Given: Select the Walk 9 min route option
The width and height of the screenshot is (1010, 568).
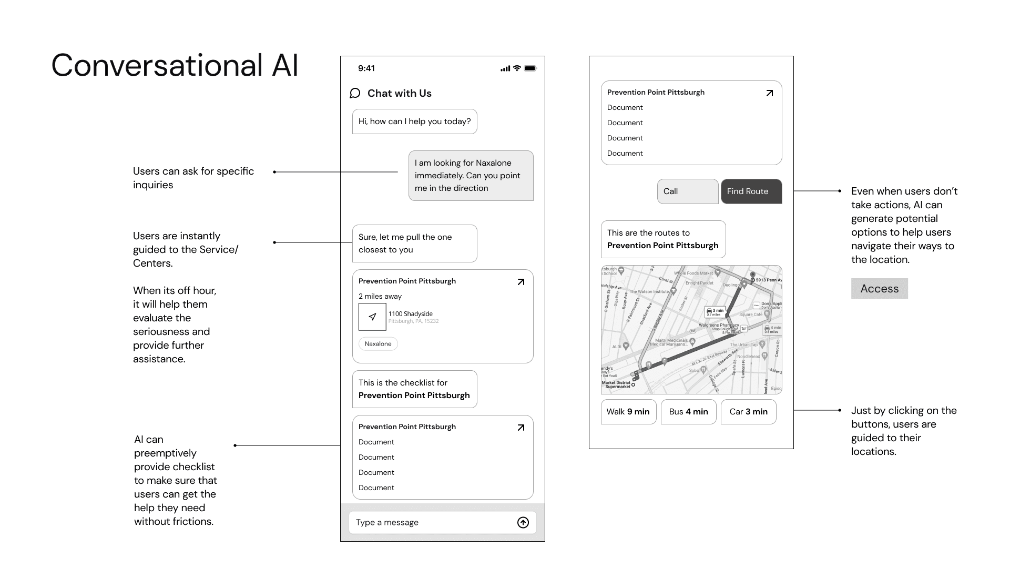Looking at the screenshot, I should (628, 412).
